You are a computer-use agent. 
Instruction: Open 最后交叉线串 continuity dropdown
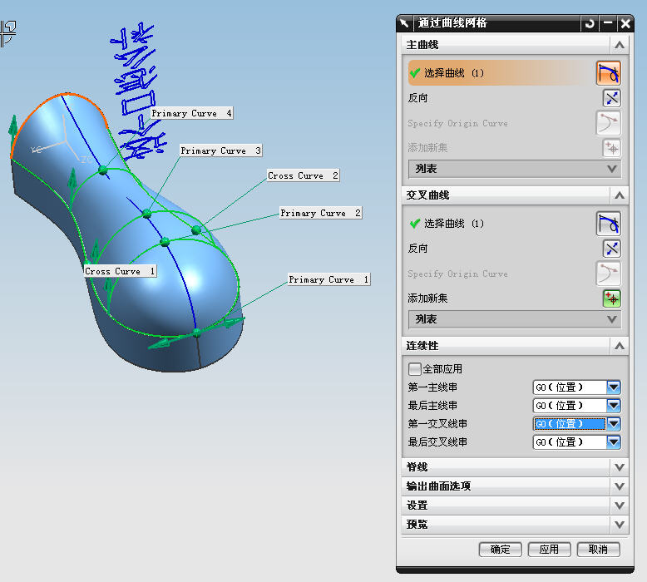pyautogui.click(x=613, y=441)
